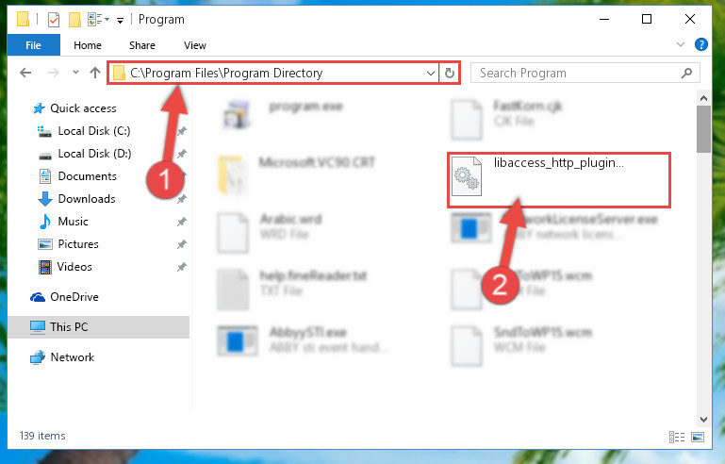Viewport: 725px width, 464px height.
Task: Open the Properties icon's dropdown arrow in title bar
Action: (x=107, y=20)
